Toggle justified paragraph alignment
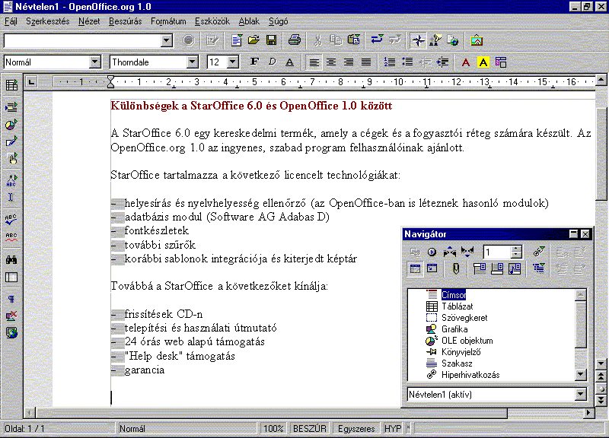 point(366,62)
